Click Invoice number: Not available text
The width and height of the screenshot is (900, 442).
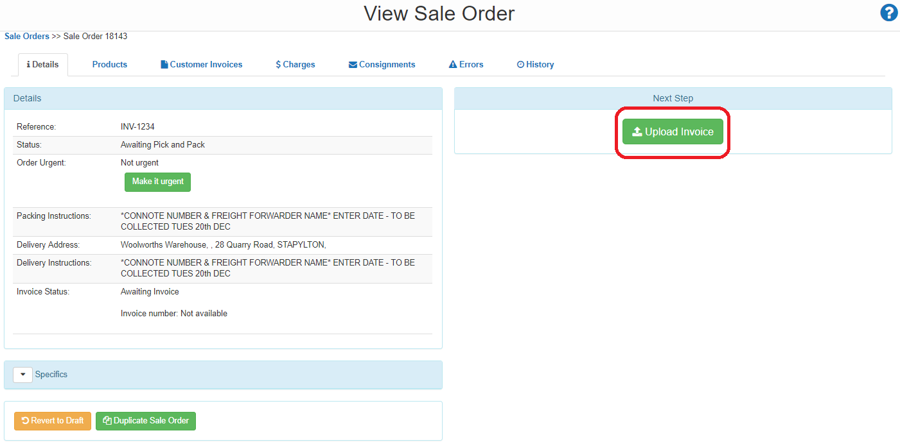tap(174, 314)
